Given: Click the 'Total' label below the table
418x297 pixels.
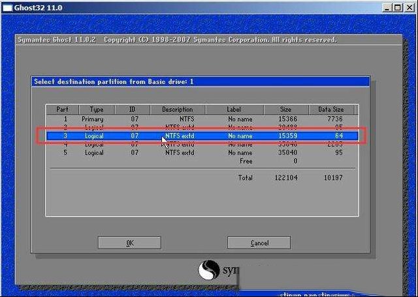Looking at the screenshot, I should coord(246,178).
